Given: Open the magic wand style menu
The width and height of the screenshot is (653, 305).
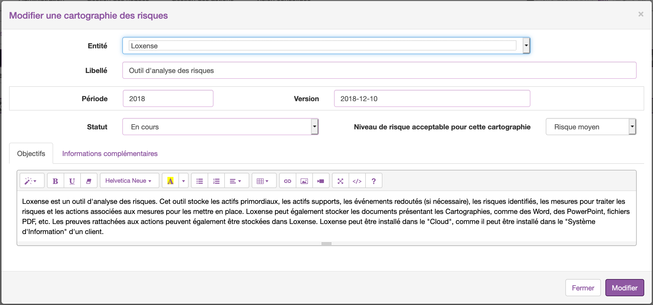Looking at the screenshot, I should click(x=32, y=181).
